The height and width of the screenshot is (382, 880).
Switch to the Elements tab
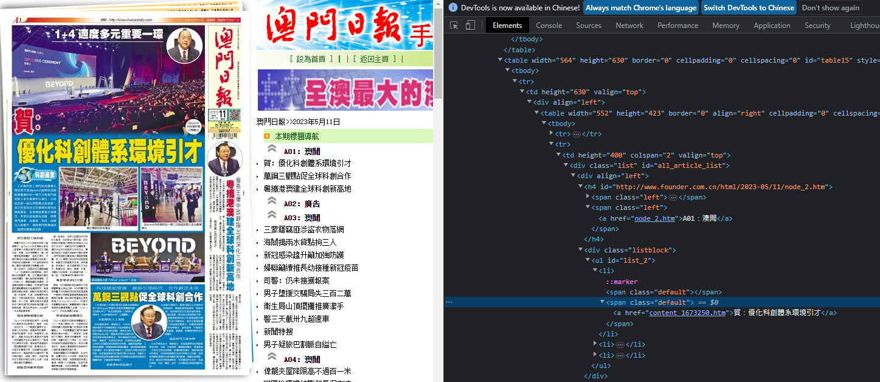[x=507, y=26]
